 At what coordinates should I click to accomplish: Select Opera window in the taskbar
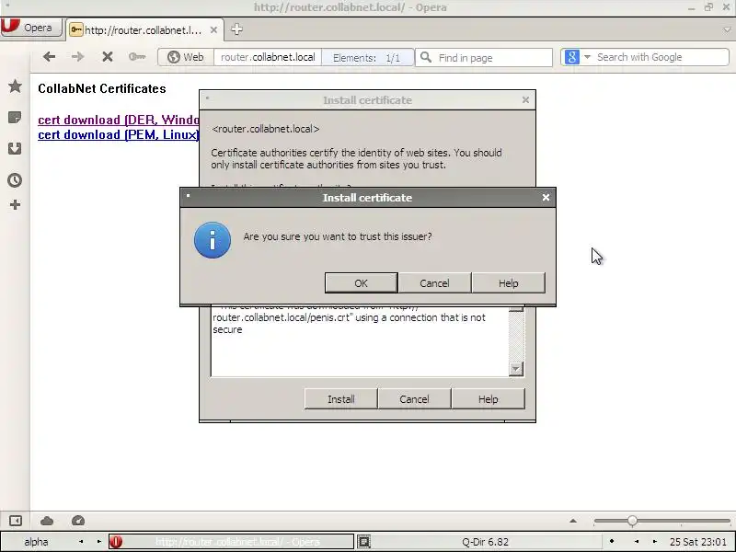click(x=232, y=542)
